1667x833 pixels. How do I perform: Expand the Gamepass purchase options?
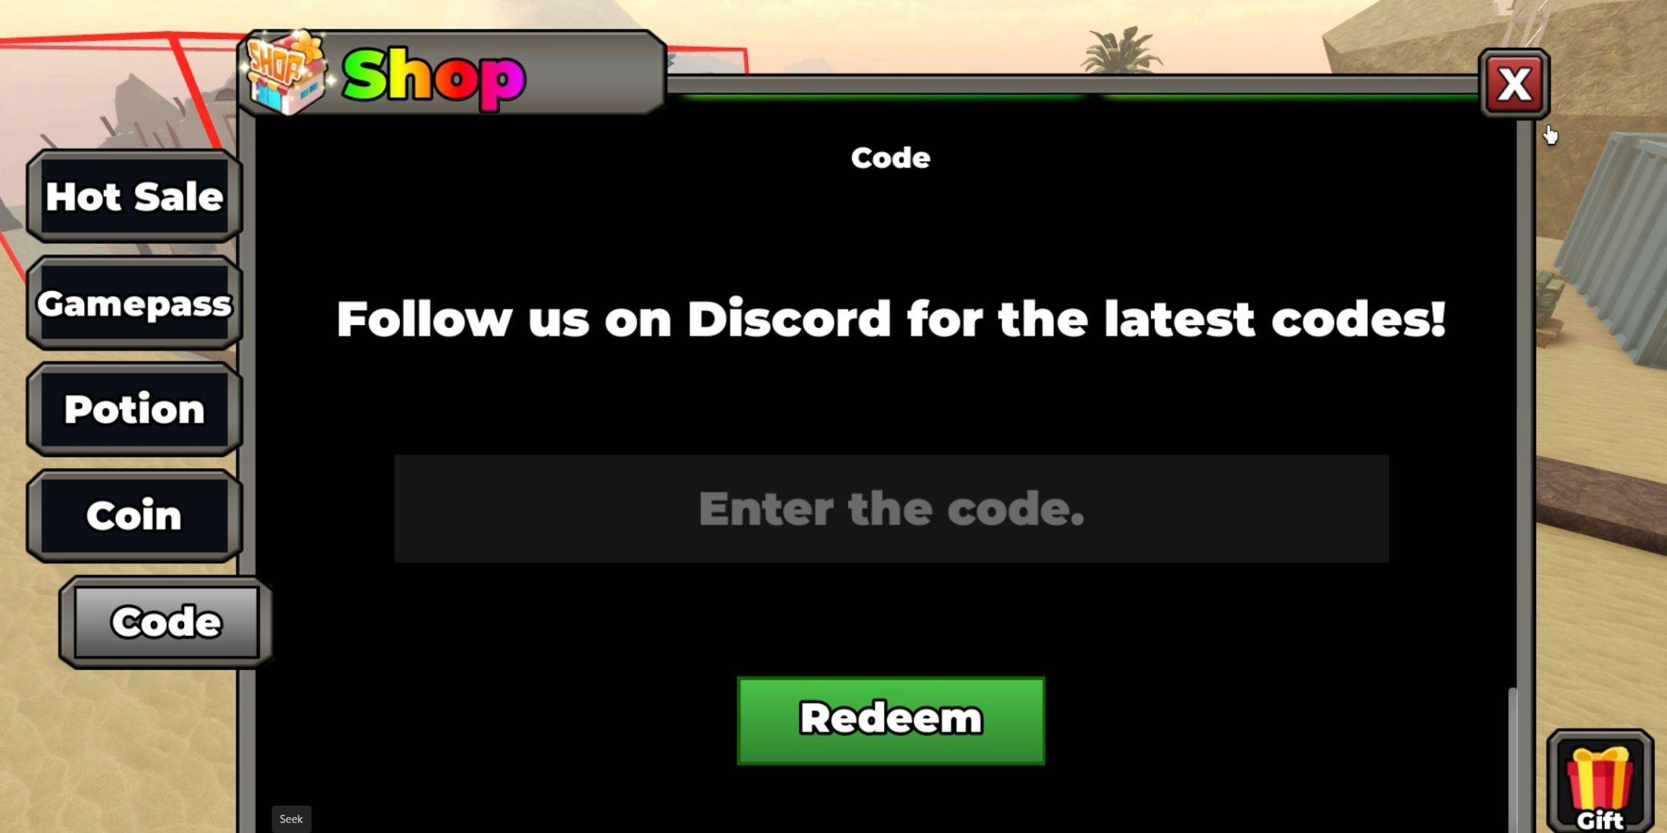pos(132,303)
